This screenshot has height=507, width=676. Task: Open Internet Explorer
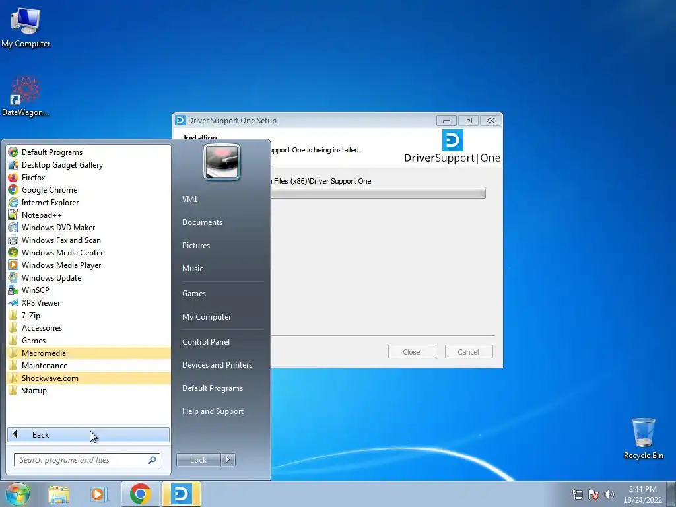[89, 202]
